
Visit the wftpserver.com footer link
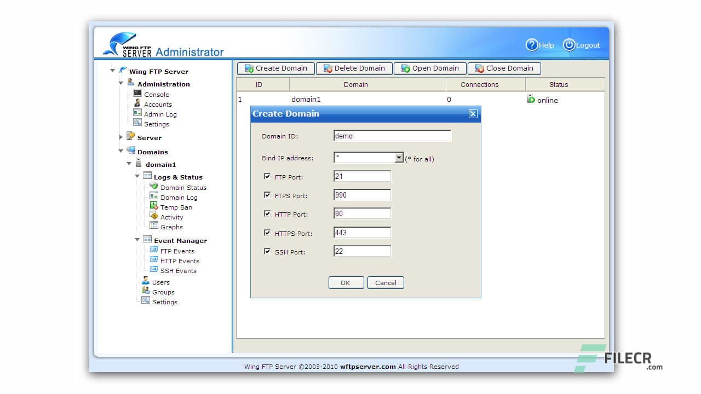coord(367,367)
